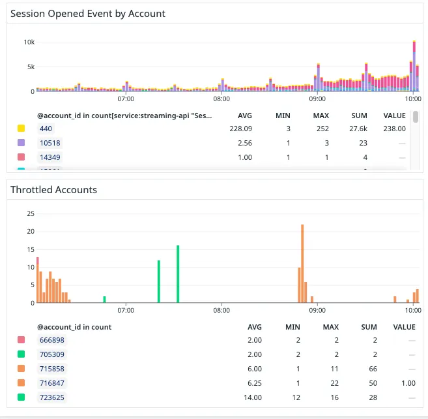Click the orange swatch beside account 715858
428x419 pixels.
click(21, 369)
